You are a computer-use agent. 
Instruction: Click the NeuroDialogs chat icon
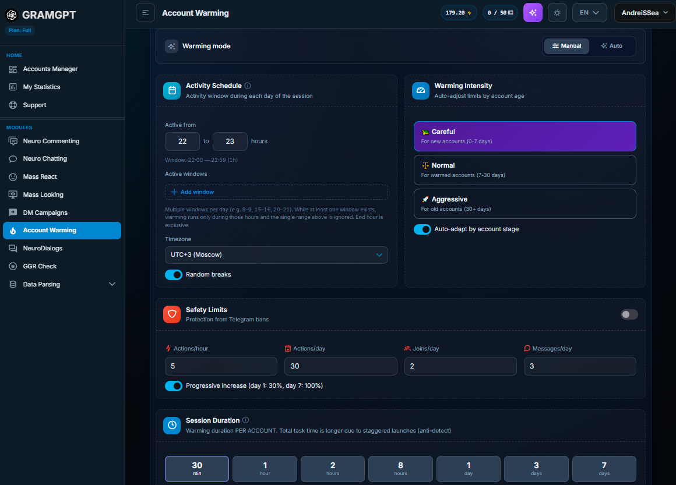coord(13,249)
